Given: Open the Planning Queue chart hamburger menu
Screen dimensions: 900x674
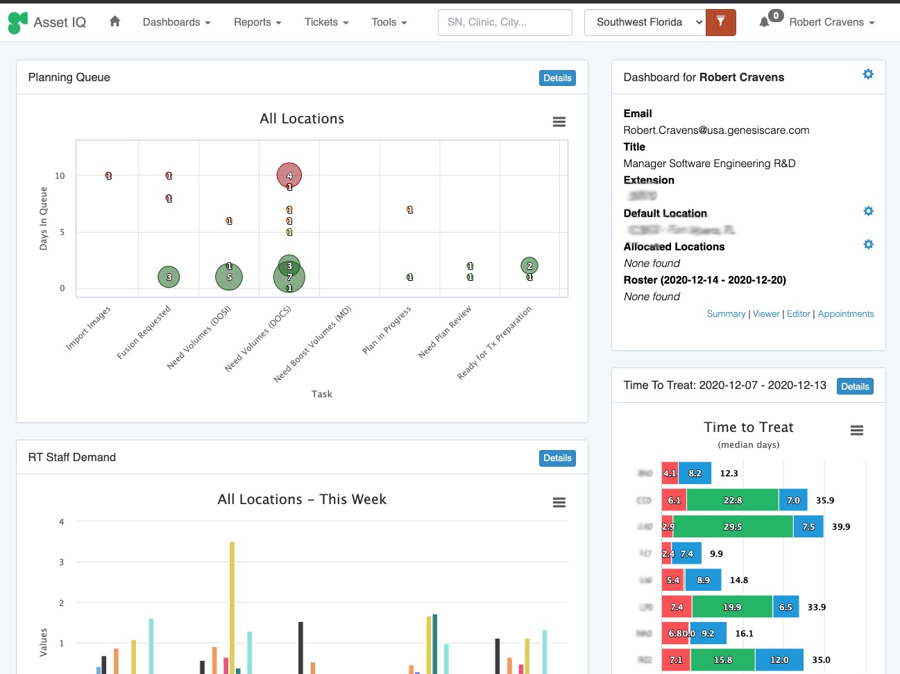Looking at the screenshot, I should tap(559, 122).
